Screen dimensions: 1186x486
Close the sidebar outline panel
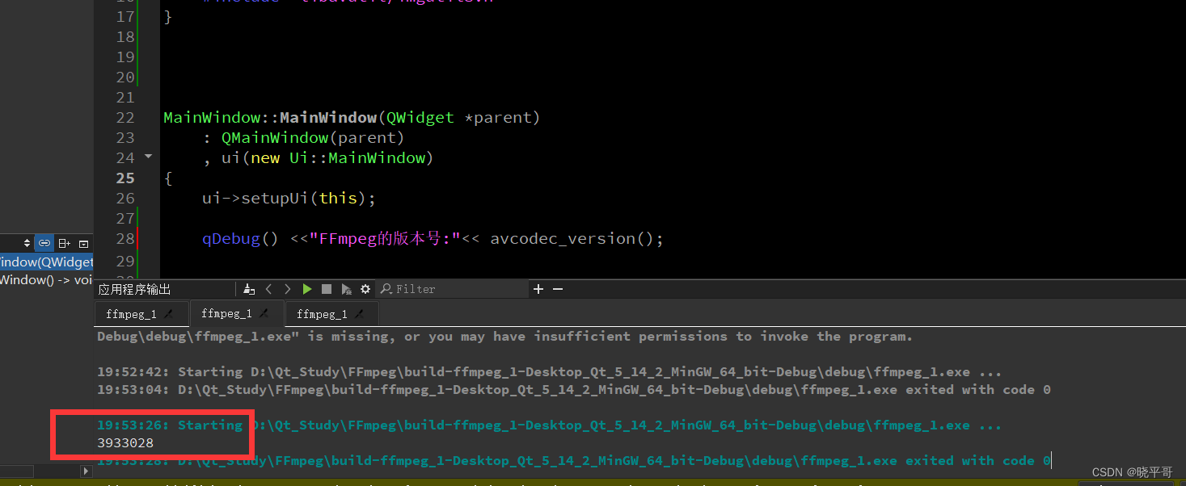click(x=83, y=243)
